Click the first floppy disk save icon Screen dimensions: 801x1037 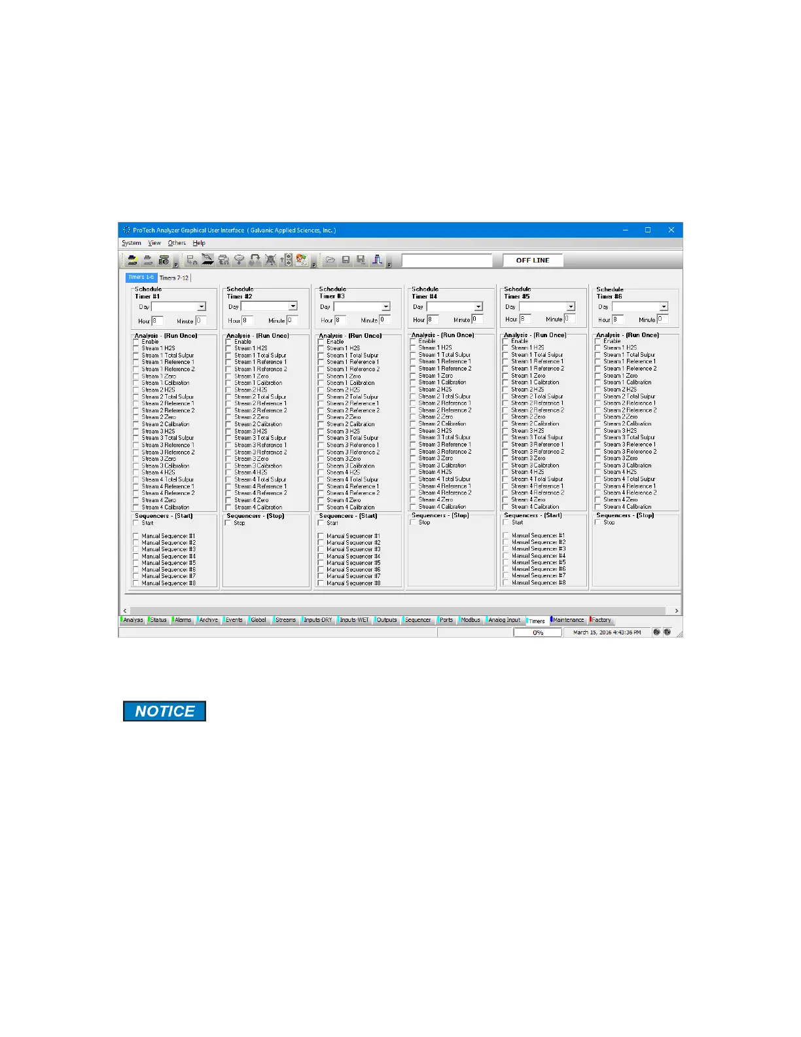click(346, 261)
